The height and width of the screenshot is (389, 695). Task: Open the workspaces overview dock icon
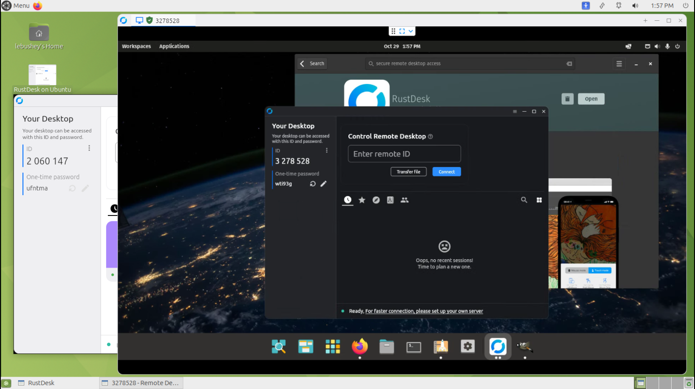point(305,347)
